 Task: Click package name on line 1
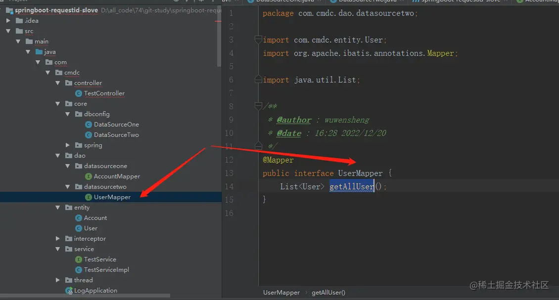[356, 13]
